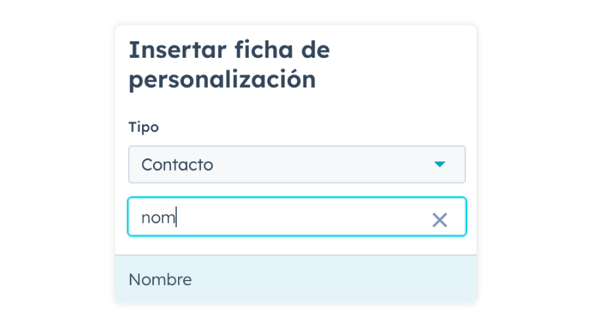Viewport: 592px width, 329px height.
Task: Clear the search field with the X icon
Action: click(x=440, y=220)
